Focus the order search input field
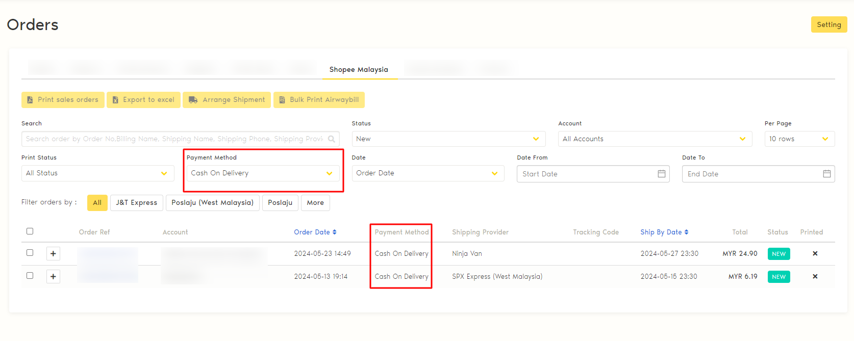The width and height of the screenshot is (854, 341). (173, 139)
